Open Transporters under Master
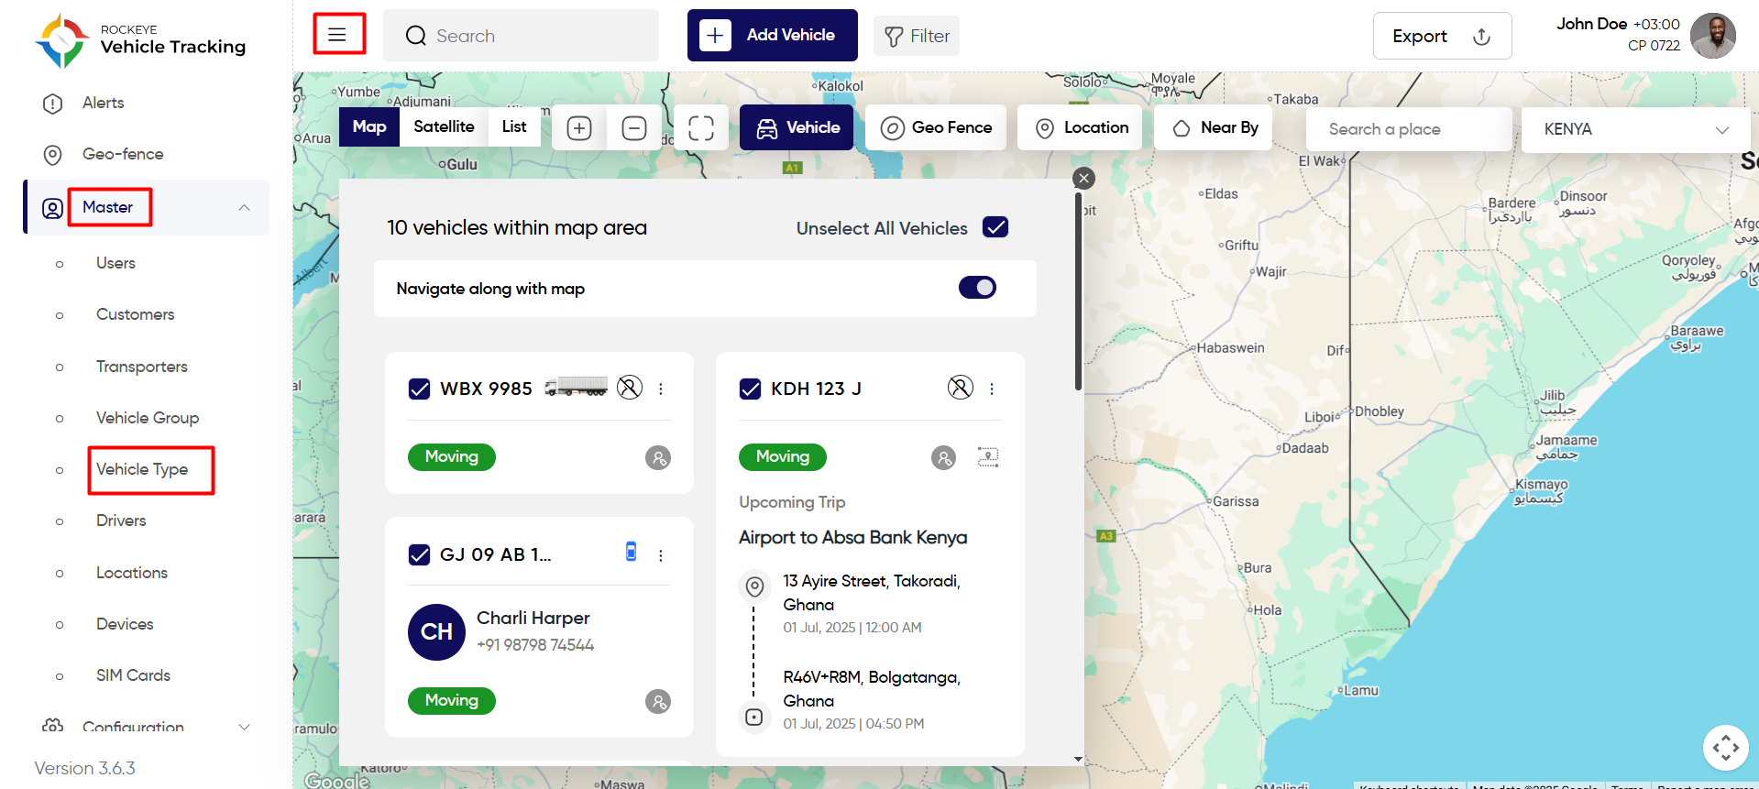This screenshot has width=1759, height=789. (141, 367)
